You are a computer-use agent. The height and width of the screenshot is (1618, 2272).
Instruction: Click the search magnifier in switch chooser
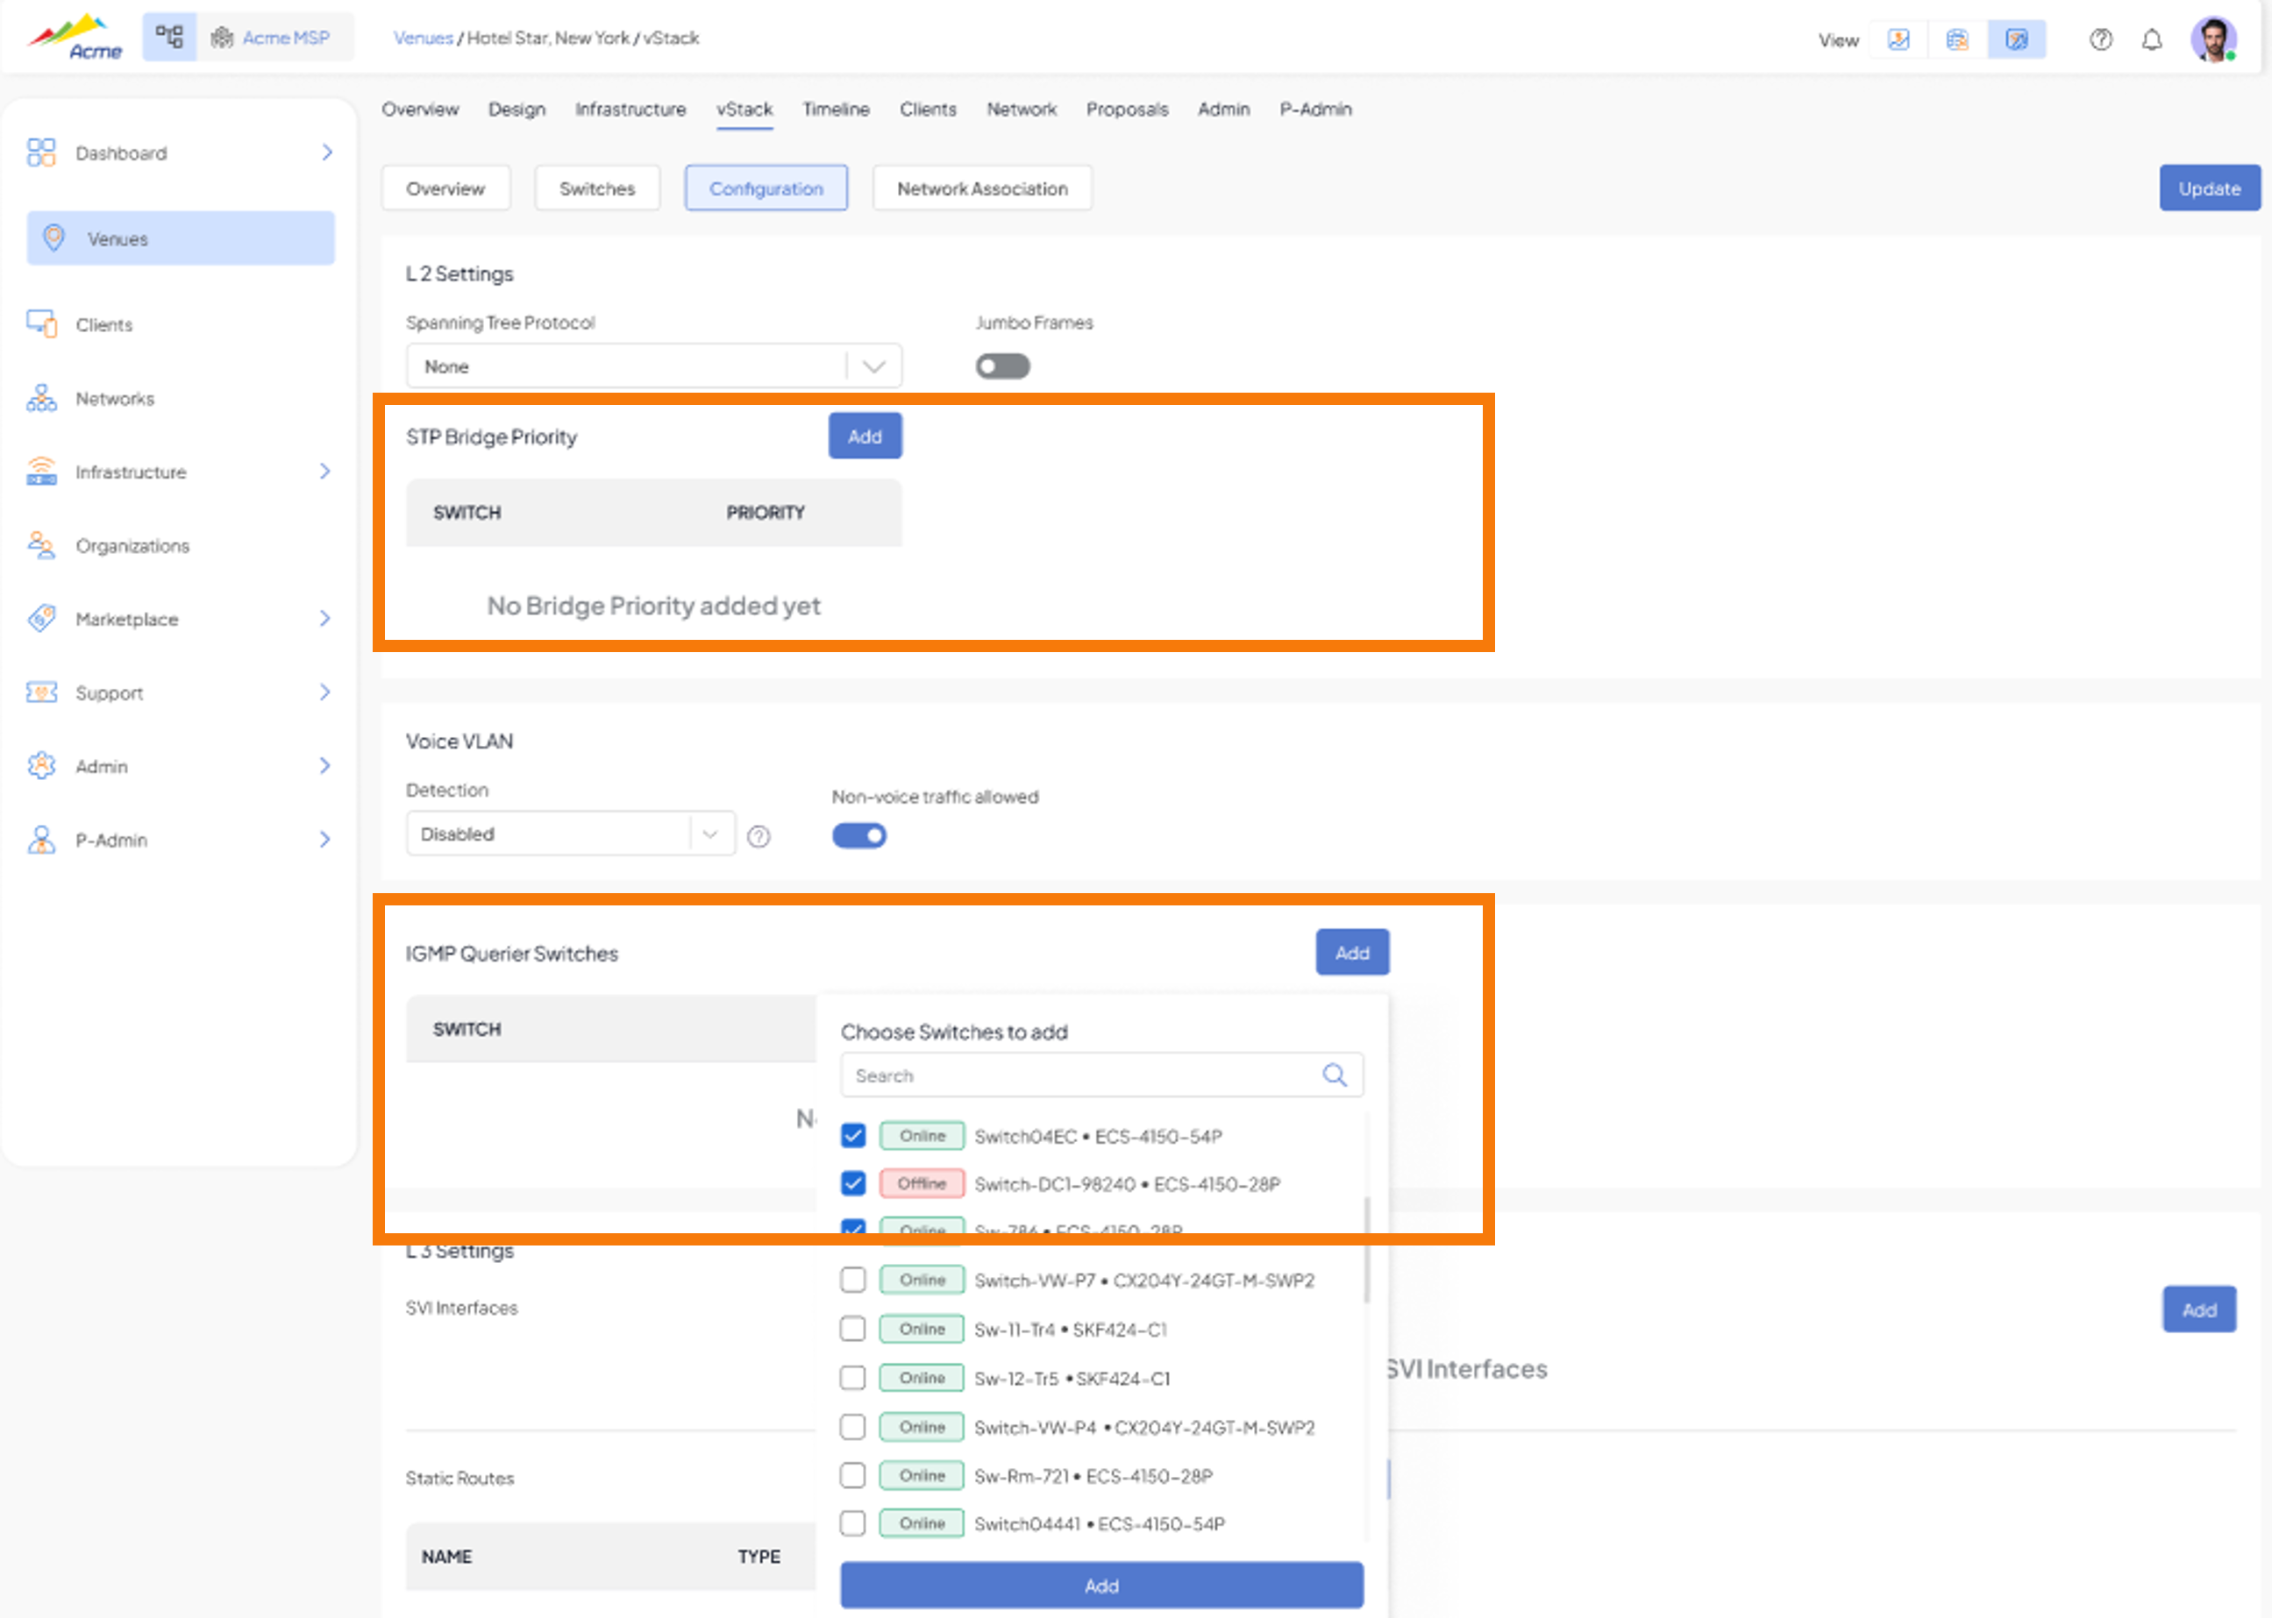pos(1335,1075)
